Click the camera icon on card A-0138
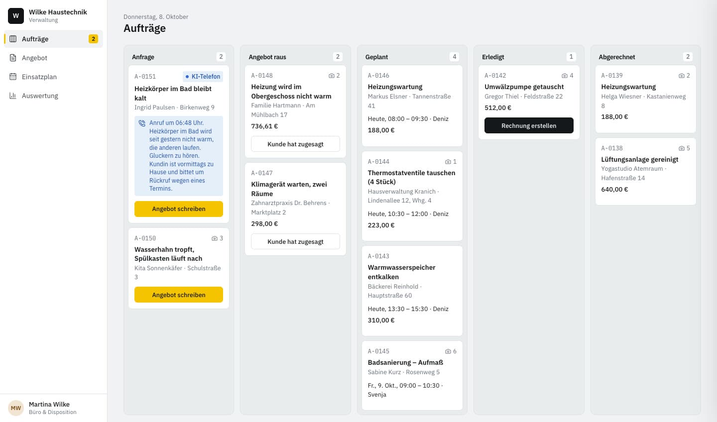Screen dimensions: 717x422 pos(682,148)
